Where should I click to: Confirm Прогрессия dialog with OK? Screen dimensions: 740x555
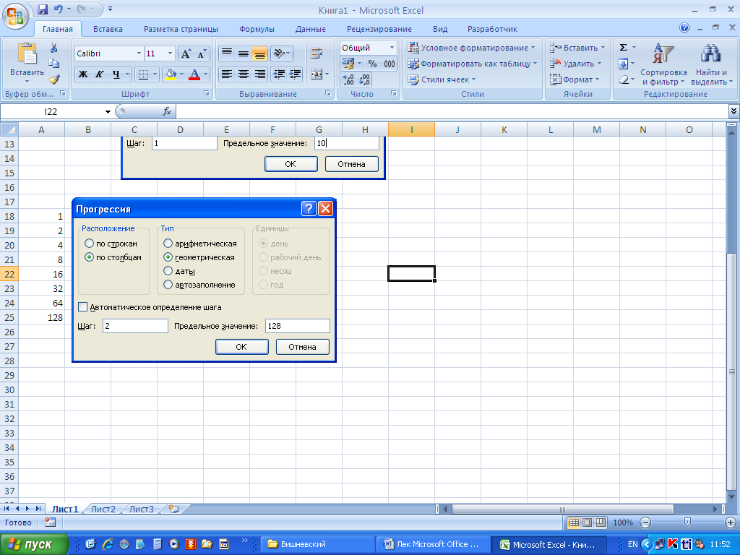[x=241, y=347]
